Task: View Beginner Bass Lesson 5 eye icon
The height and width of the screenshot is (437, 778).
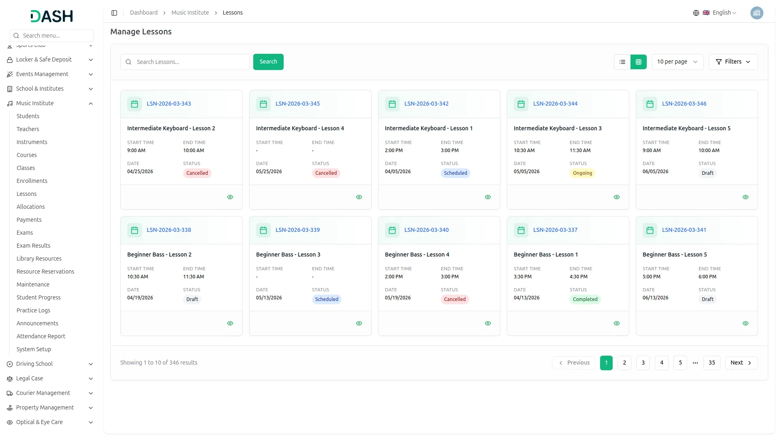Action: coord(746,323)
